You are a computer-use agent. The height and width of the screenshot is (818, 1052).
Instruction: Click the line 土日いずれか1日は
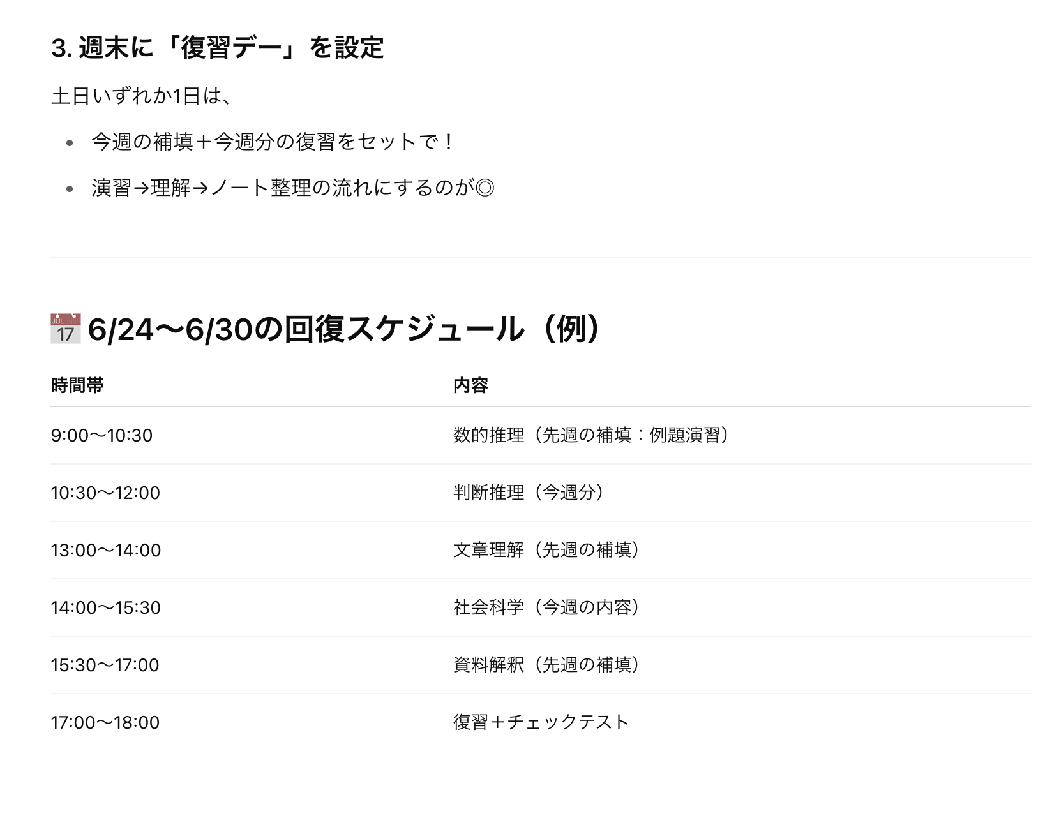tap(142, 96)
